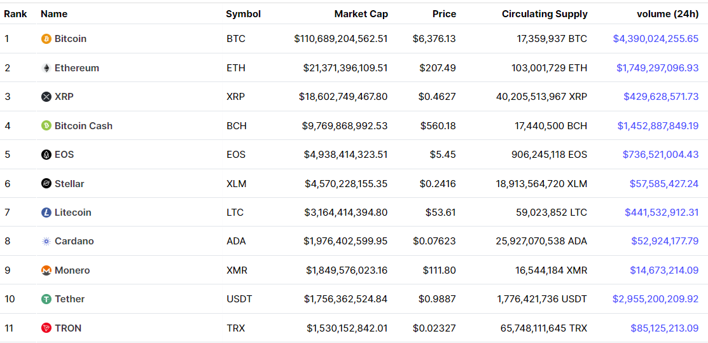The height and width of the screenshot is (343, 708).
Task: Click the Cardano logo icon
Action: pos(46,241)
